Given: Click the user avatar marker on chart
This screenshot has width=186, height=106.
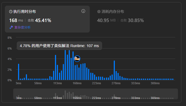Looking at the screenshot, I should click(77, 59).
